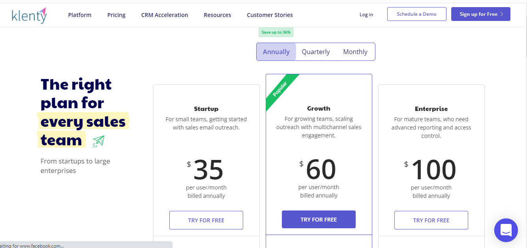
Task: Select Annually billing option
Action: (276, 52)
